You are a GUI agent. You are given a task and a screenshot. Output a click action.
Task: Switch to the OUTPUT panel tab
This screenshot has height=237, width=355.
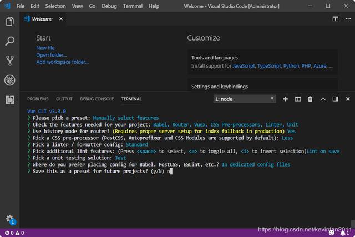click(64, 99)
